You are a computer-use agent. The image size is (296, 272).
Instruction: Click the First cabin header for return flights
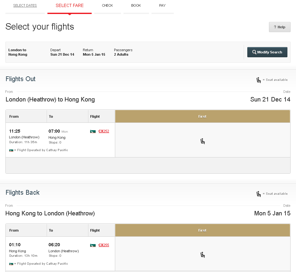point(202,230)
